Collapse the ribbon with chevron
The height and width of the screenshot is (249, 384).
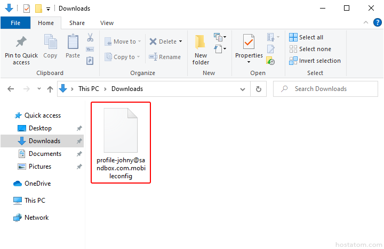click(366, 23)
